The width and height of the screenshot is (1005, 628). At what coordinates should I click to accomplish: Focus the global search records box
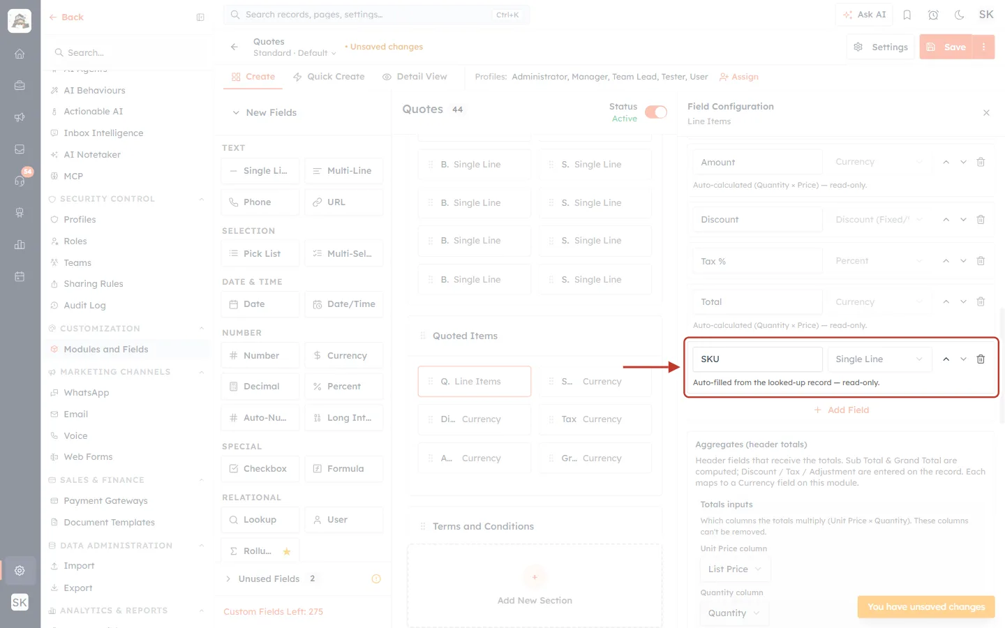(376, 15)
